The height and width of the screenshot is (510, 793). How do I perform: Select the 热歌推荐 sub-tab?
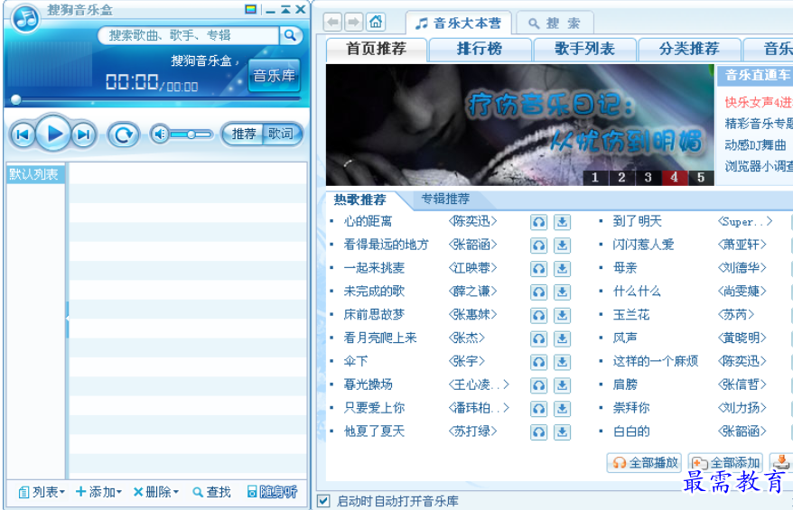click(x=360, y=199)
